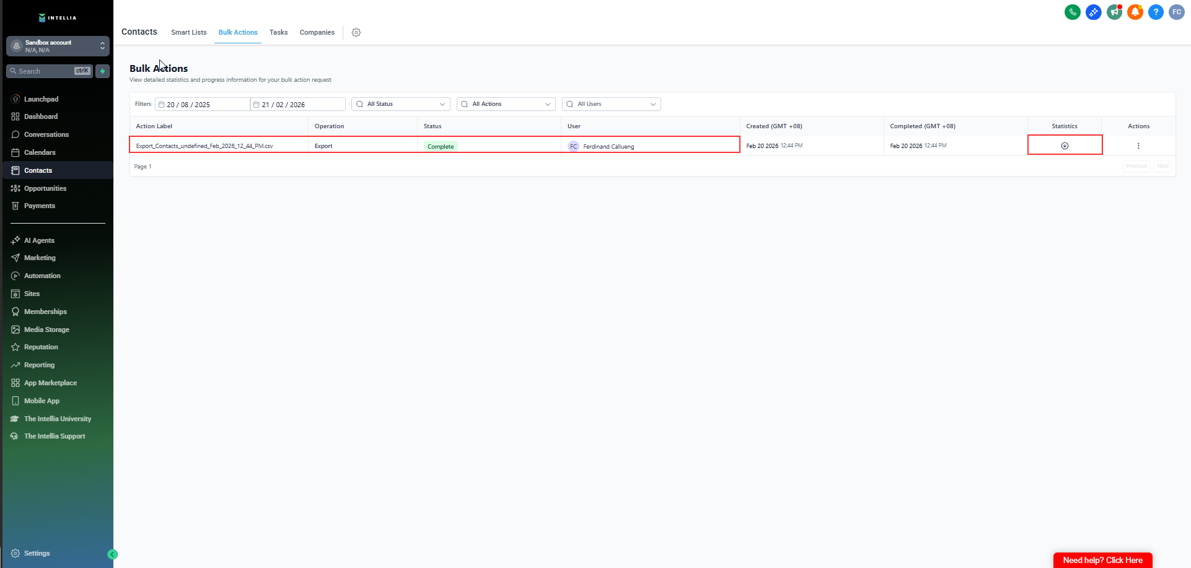1191x568 pixels.
Task: Open the Contacts settings gear icon
Action: coord(356,32)
